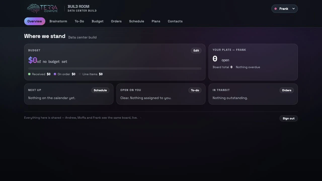Go to the Budget tab
This screenshot has height=181, width=322.
pos(98,21)
